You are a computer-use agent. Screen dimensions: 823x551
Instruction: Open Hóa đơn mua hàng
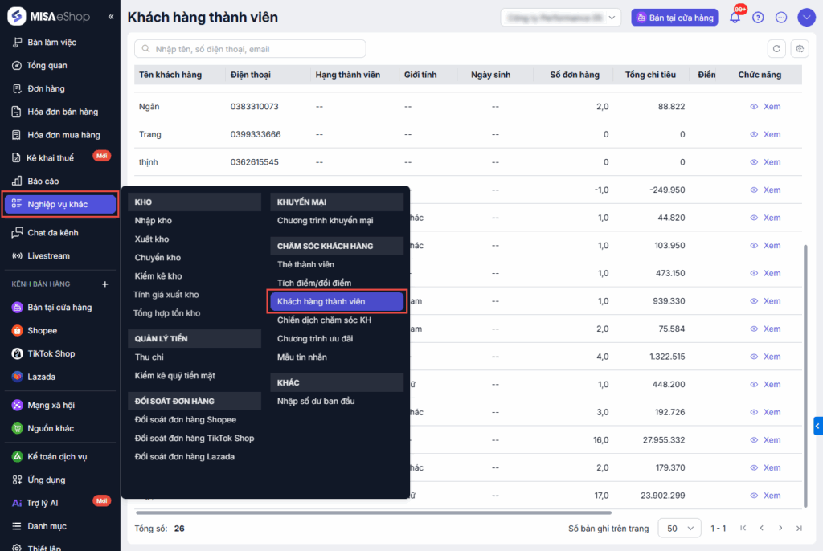(x=63, y=134)
